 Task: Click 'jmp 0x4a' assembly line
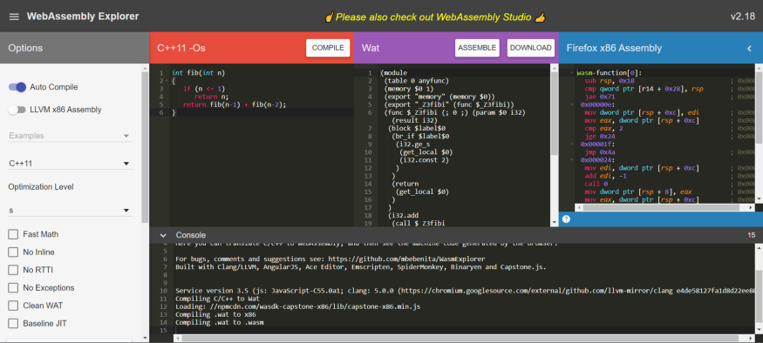[601, 152]
